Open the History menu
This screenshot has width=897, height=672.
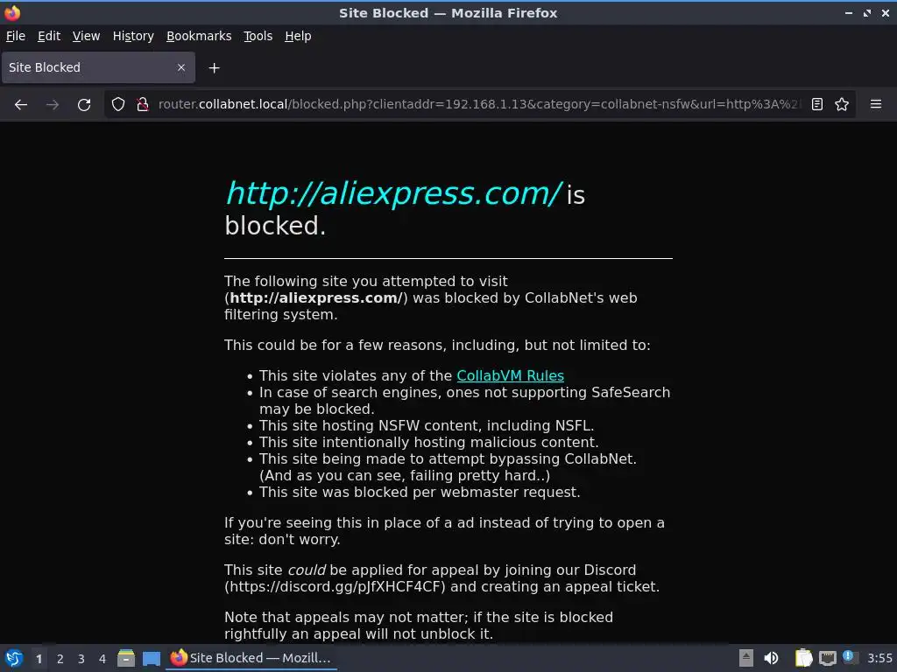[133, 36]
